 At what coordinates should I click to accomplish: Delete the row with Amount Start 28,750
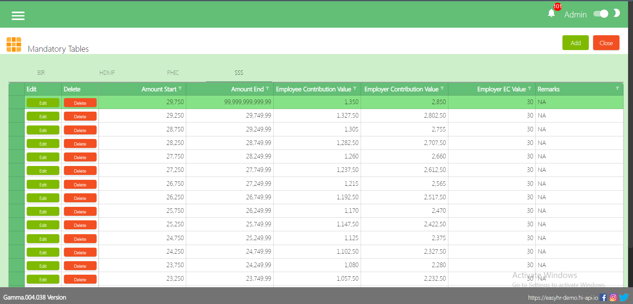coord(80,130)
